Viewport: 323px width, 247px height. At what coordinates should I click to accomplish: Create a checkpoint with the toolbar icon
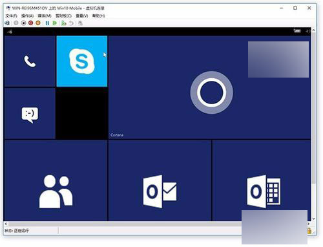pyautogui.click(x=63, y=23)
